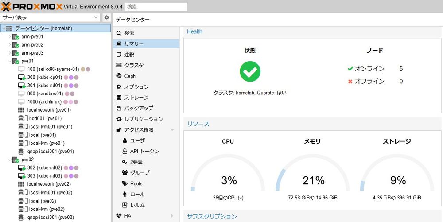Collapse the アクセス権限 submenu arrow
This screenshot has width=443, height=222.
(x=172, y=130)
